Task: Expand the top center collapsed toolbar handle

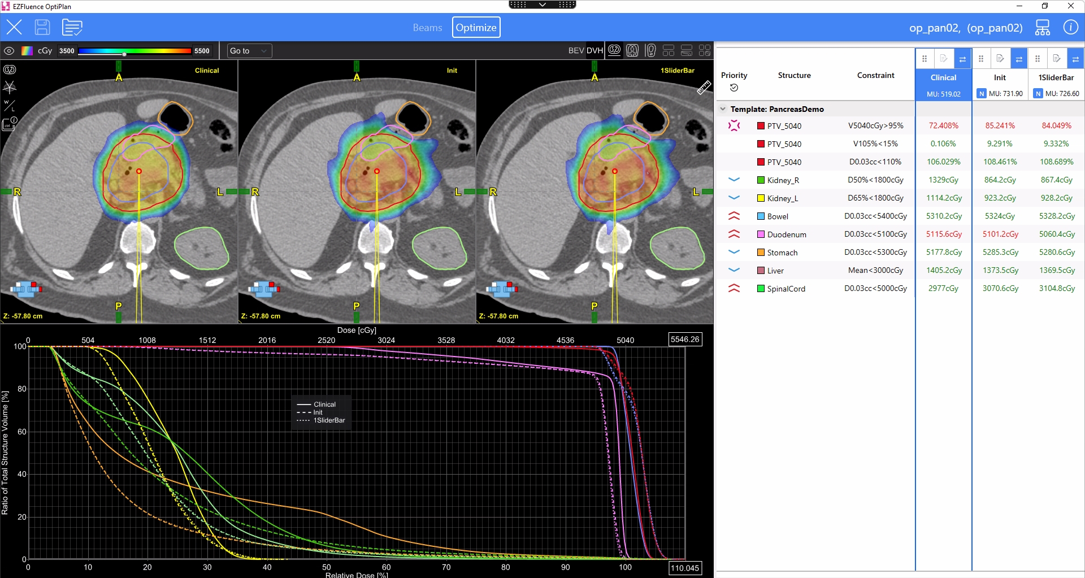Action: tap(542, 5)
